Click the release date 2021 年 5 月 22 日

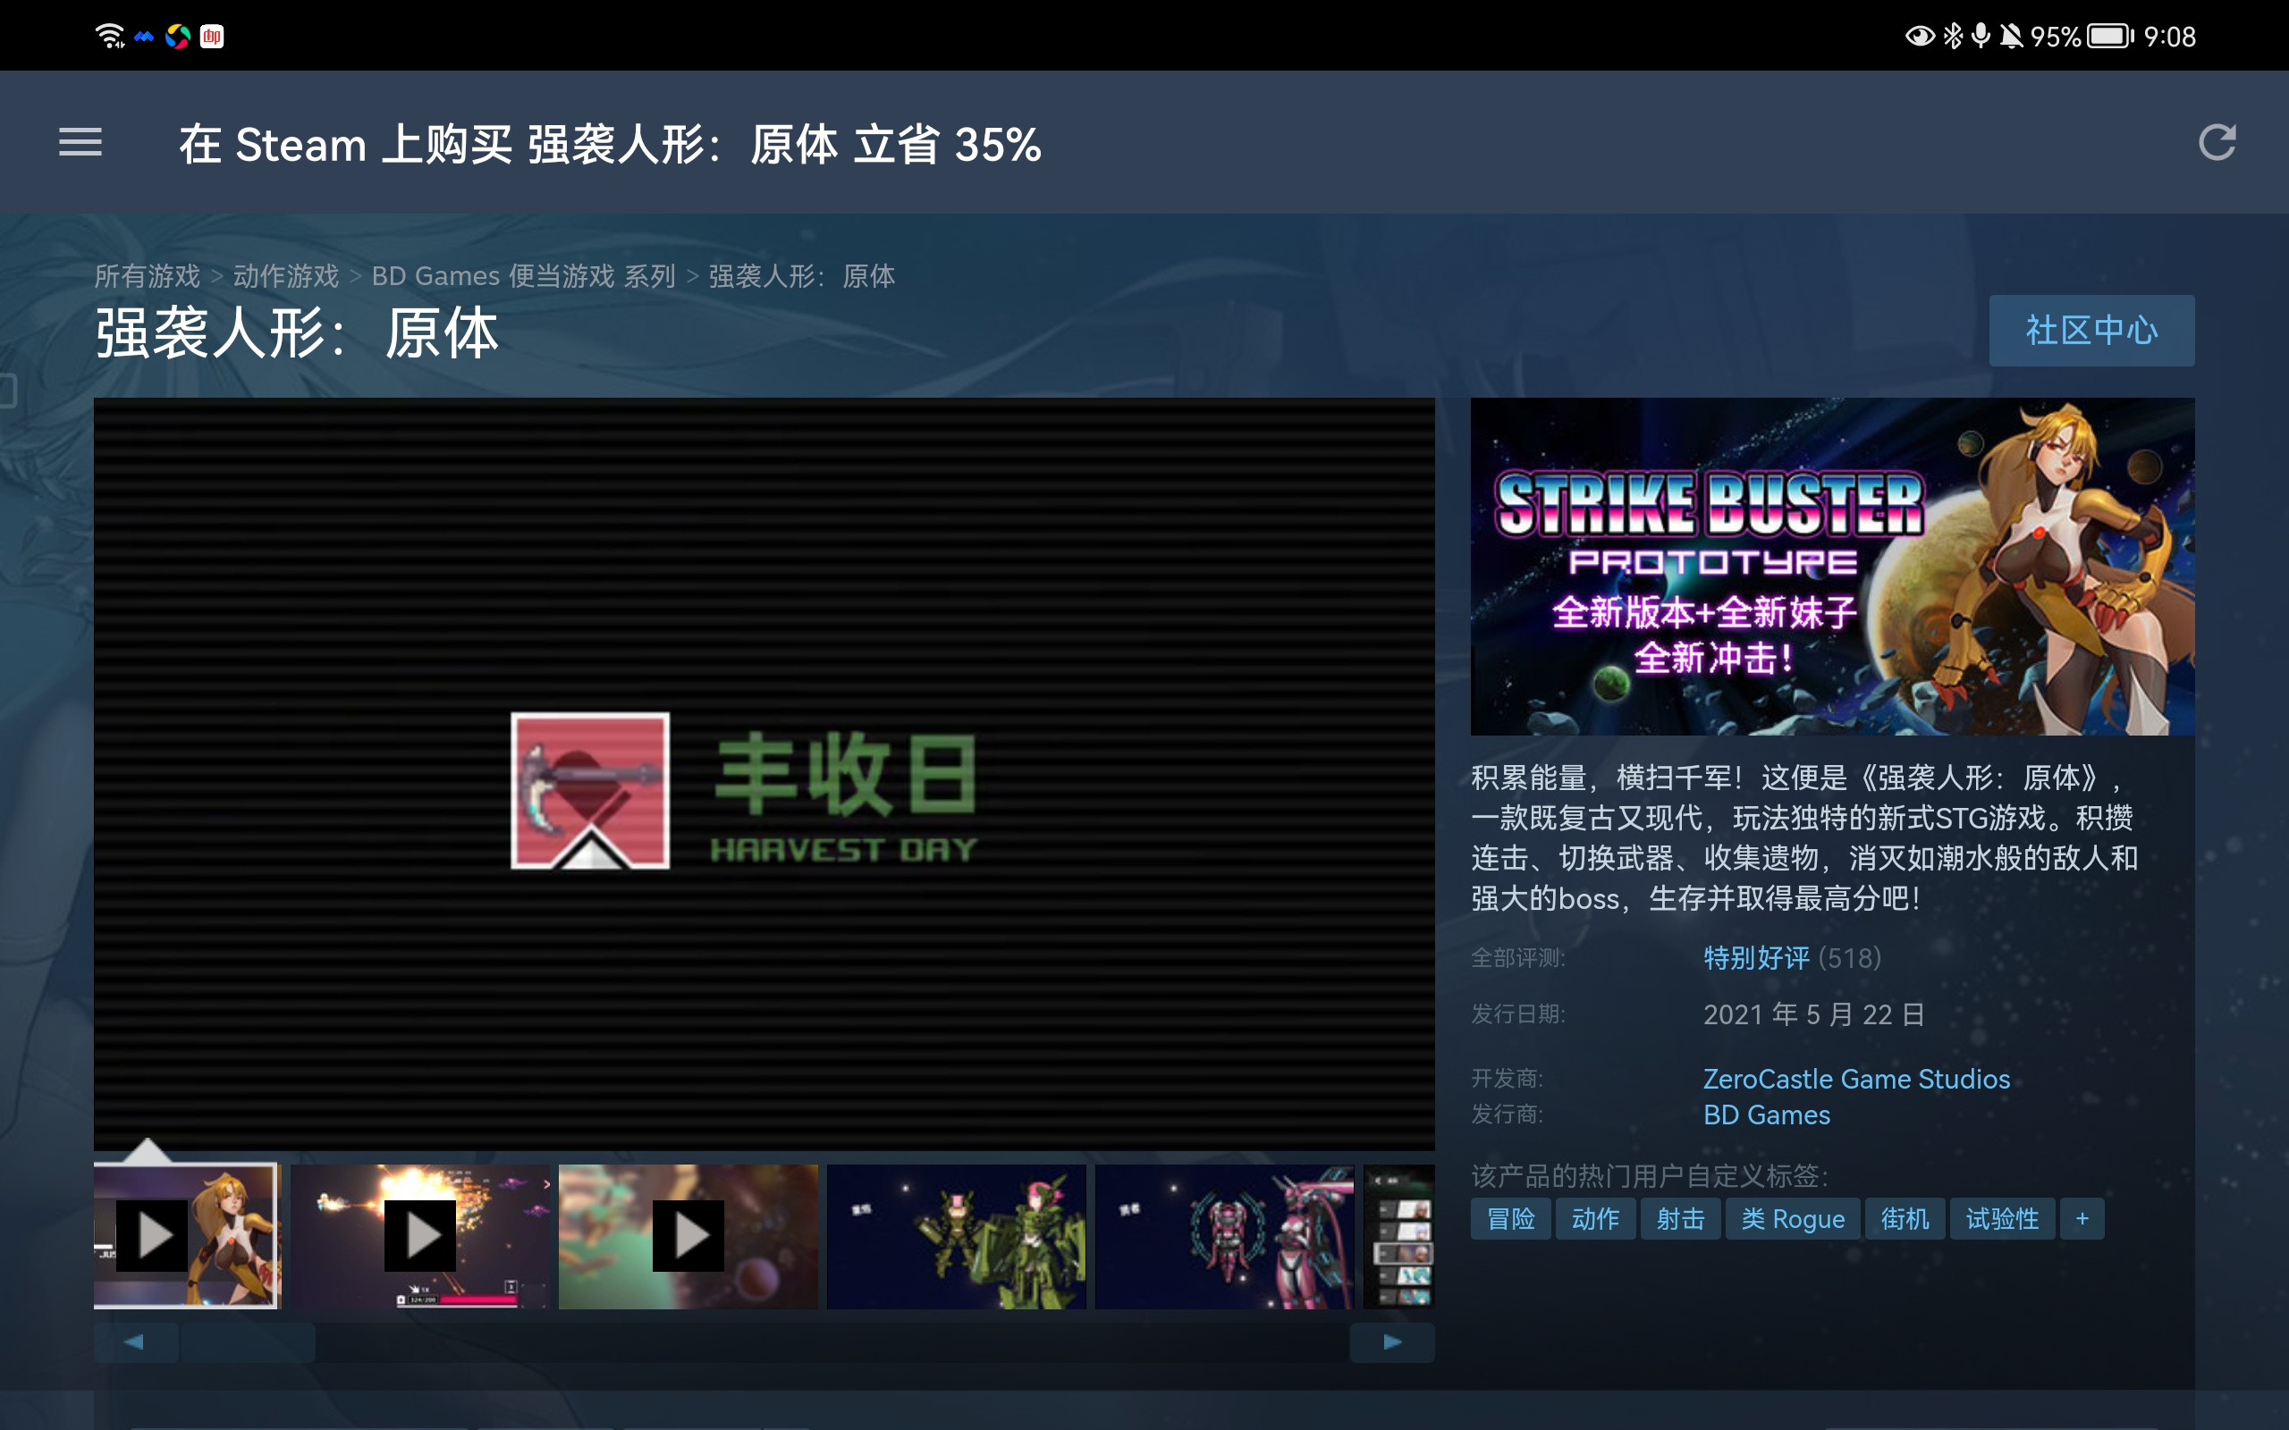click(x=1814, y=1014)
